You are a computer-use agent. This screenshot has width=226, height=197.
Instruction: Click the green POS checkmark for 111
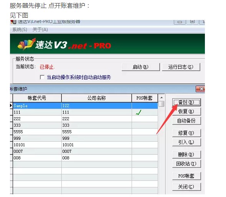click(x=139, y=113)
